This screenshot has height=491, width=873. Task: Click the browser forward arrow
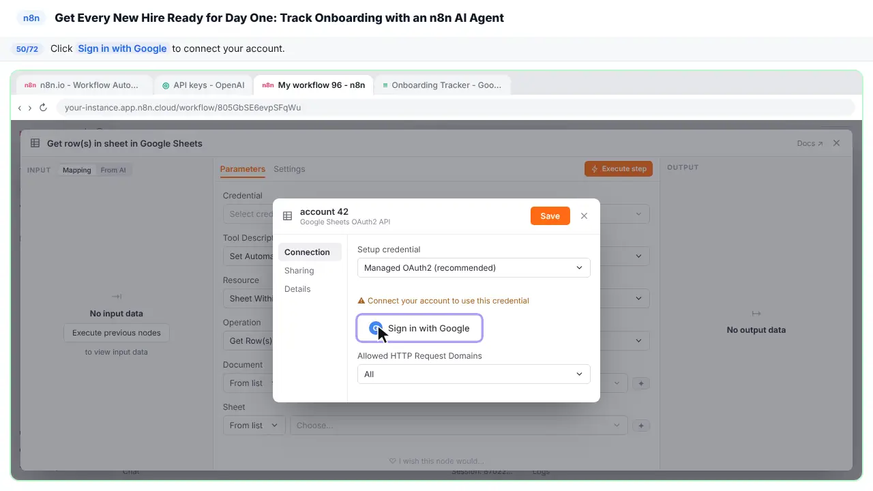click(x=30, y=108)
